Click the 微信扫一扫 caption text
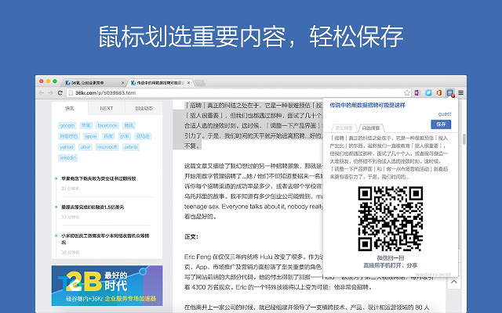Viewport: 502px width, 313px height. (391, 258)
